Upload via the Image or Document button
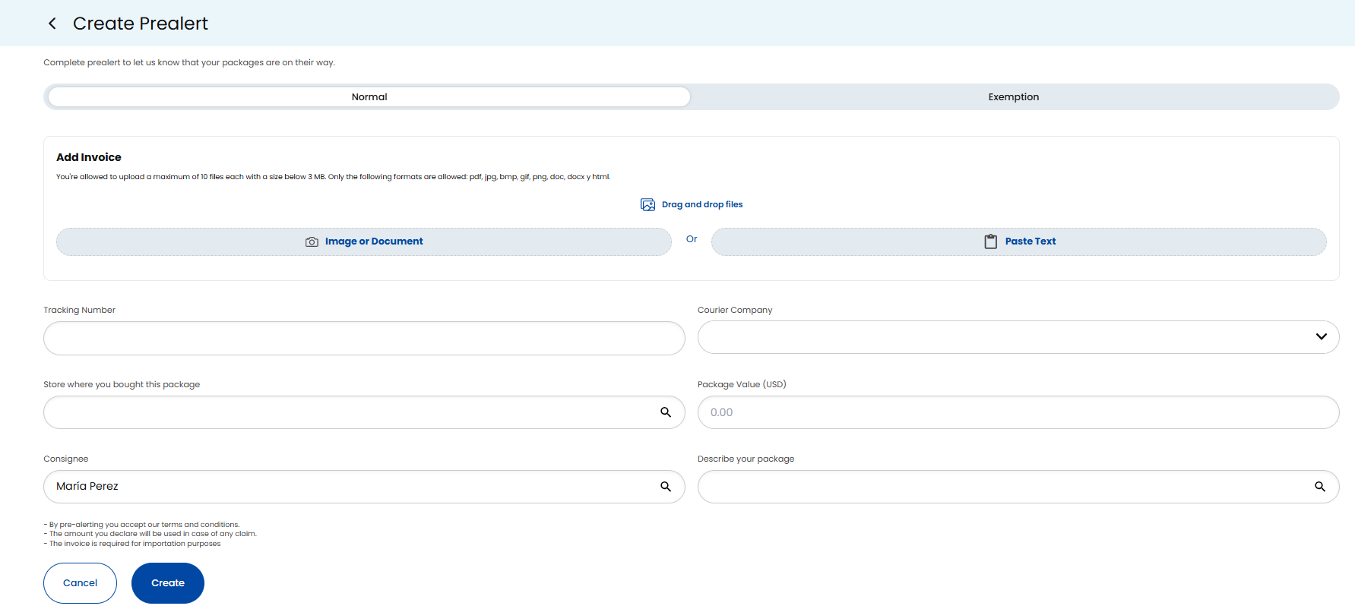Image resolution: width=1355 pixels, height=609 pixels. point(364,241)
